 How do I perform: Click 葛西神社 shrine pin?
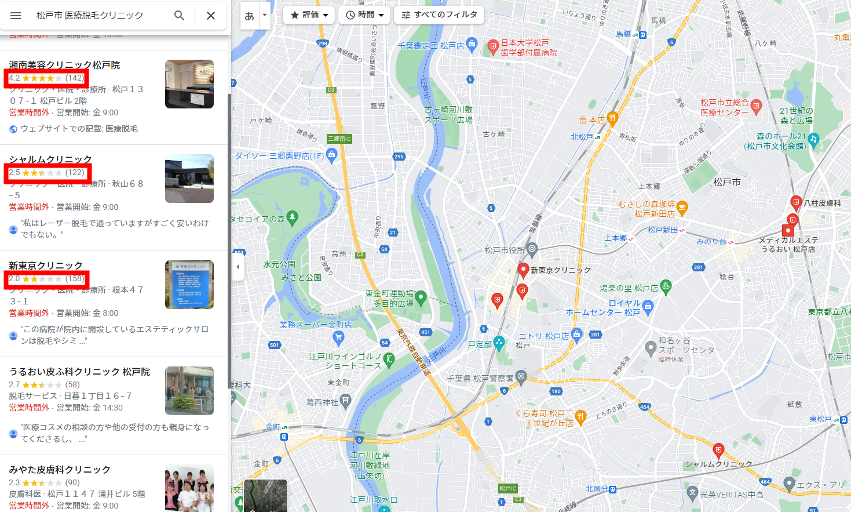(x=346, y=400)
